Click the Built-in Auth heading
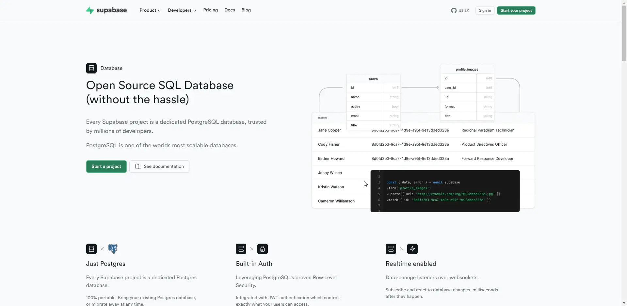This screenshot has height=306, width=627. [x=254, y=264]
